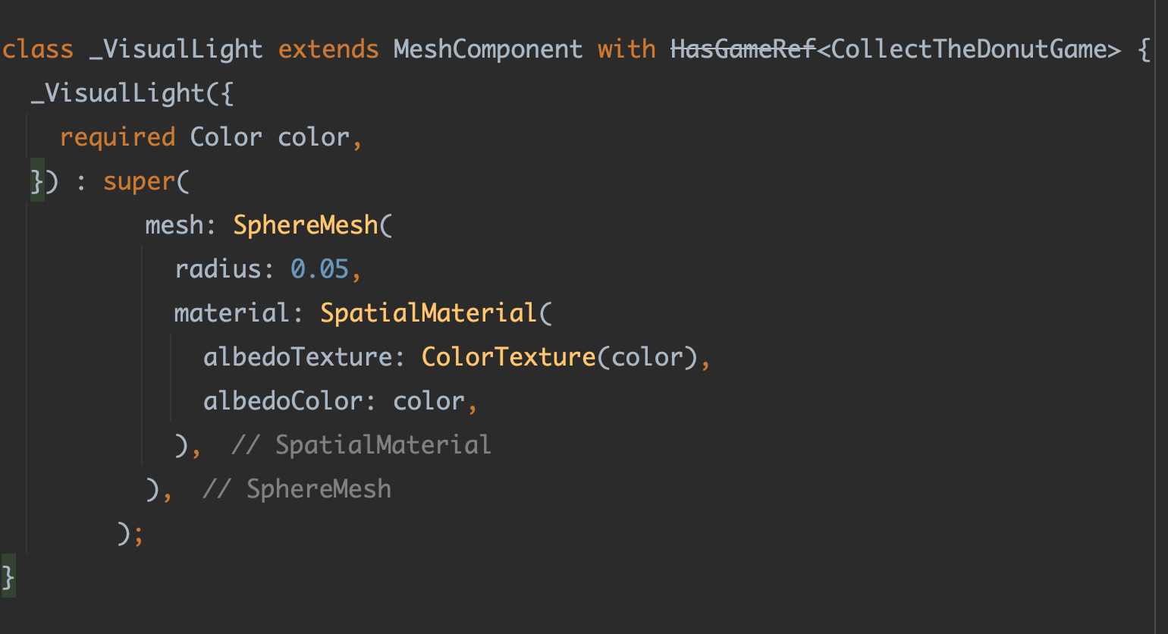The height and width of the screenshot is (634, 1168).
Task: Click the required keyword
Action: [118, 138]
